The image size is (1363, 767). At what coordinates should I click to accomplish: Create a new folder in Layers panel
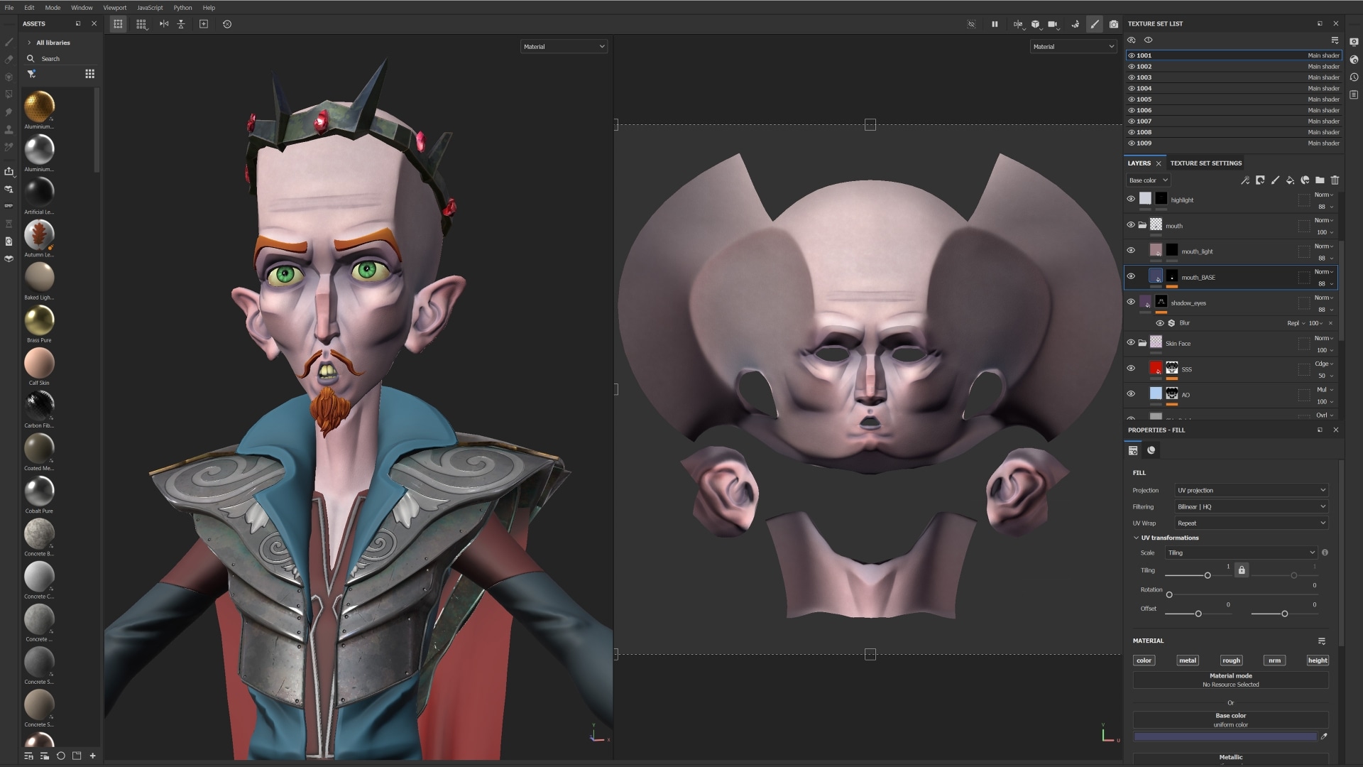pyautogui.click(x=1320, y=180)
